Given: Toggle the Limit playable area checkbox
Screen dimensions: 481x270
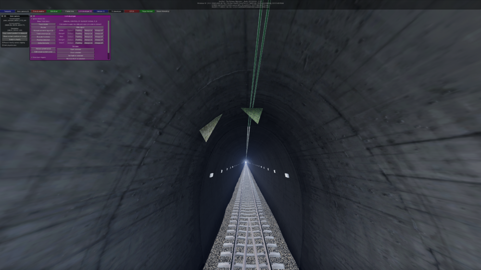Looking at the screenshot, I should tap(2, 45).
